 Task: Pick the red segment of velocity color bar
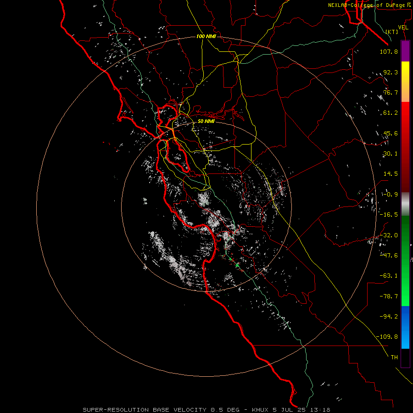(405, 147)
